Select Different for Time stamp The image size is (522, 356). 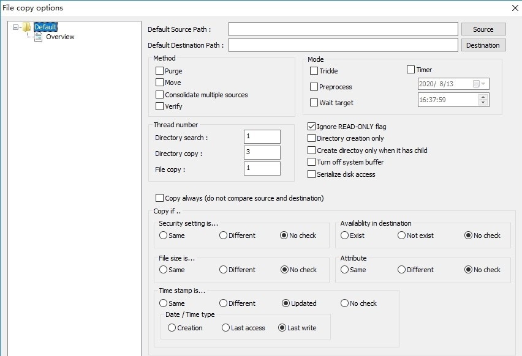223,303
